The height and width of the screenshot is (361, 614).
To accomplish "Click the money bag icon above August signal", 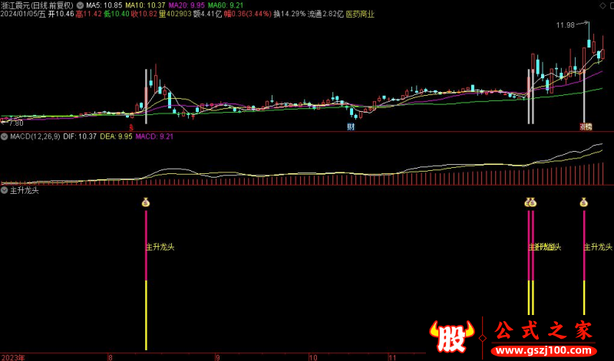I will coord(146,202).
